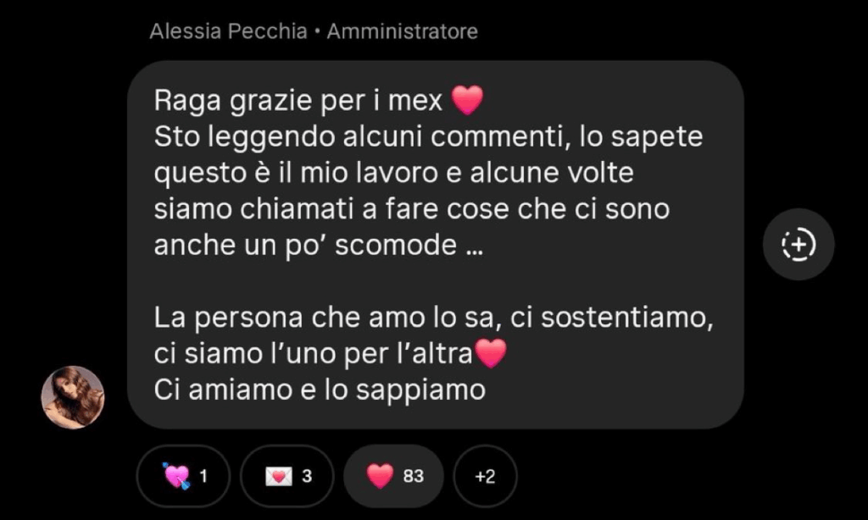The height and width of the screenshot is (520, 868).
Task: Toggle the arrow heart reaction pill with 1
Action: click(183, 476)
